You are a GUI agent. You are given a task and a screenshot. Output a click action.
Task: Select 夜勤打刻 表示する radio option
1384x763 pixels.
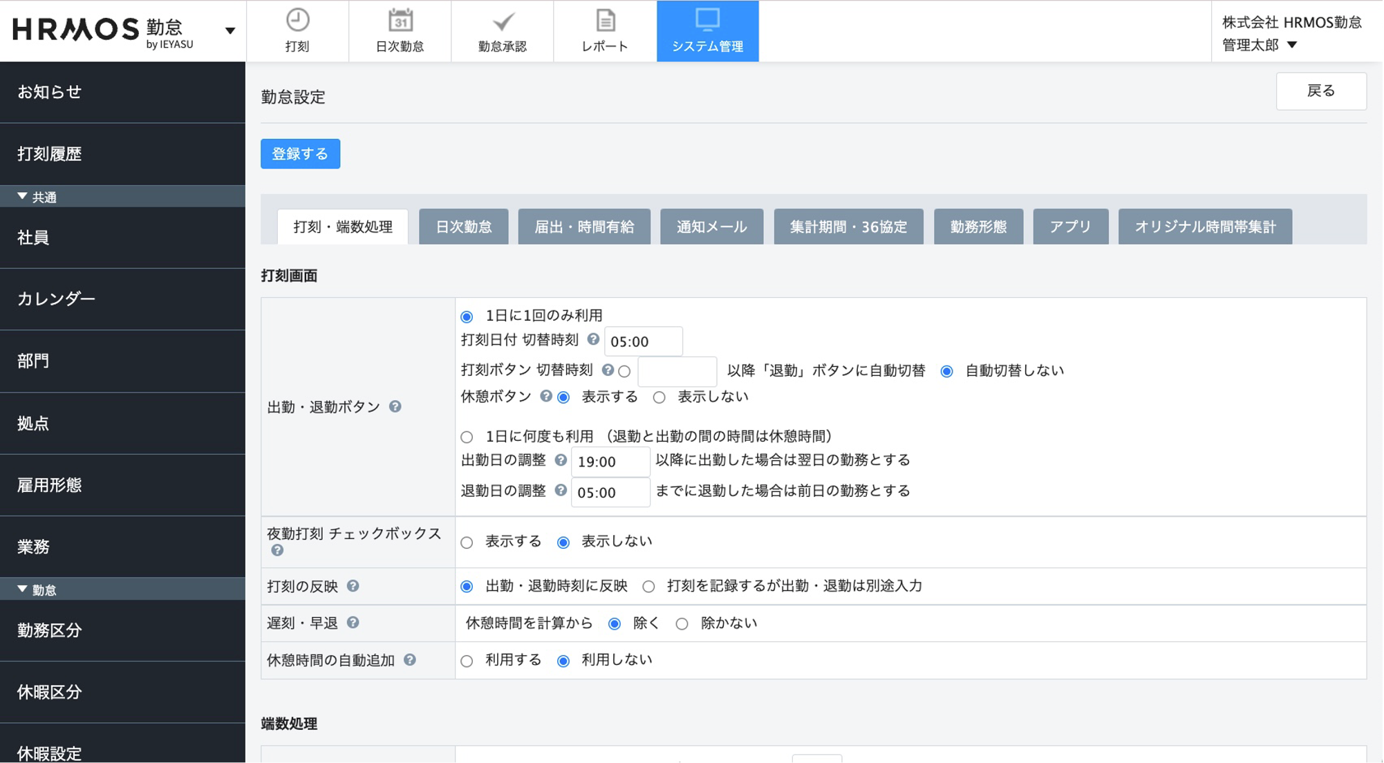pos(467,543)
